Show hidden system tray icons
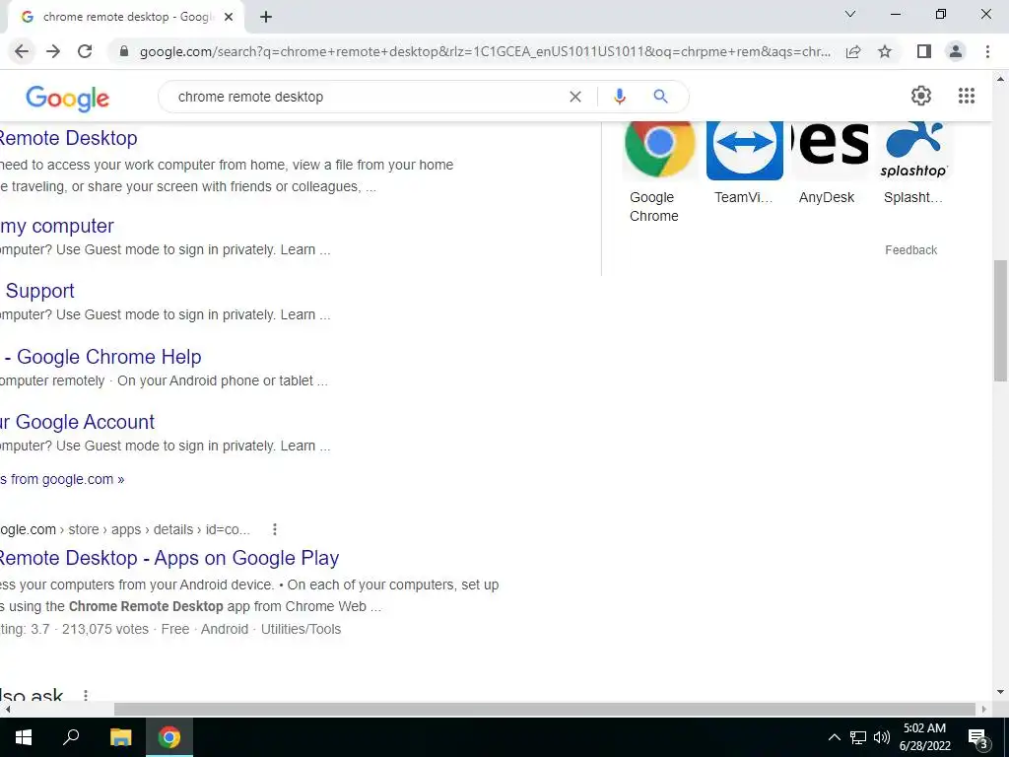Viewport: 1009px width, 757px height. (x=834, y=737)
